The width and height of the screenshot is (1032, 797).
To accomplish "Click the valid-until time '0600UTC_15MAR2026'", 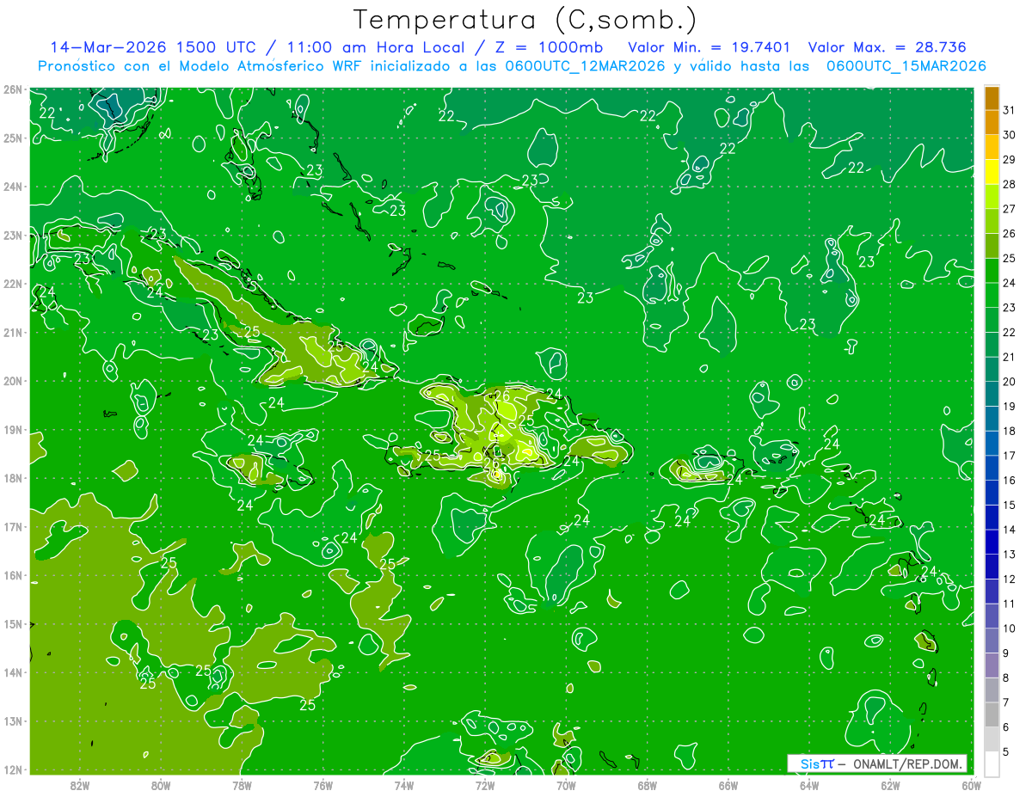I will point(906,66).
